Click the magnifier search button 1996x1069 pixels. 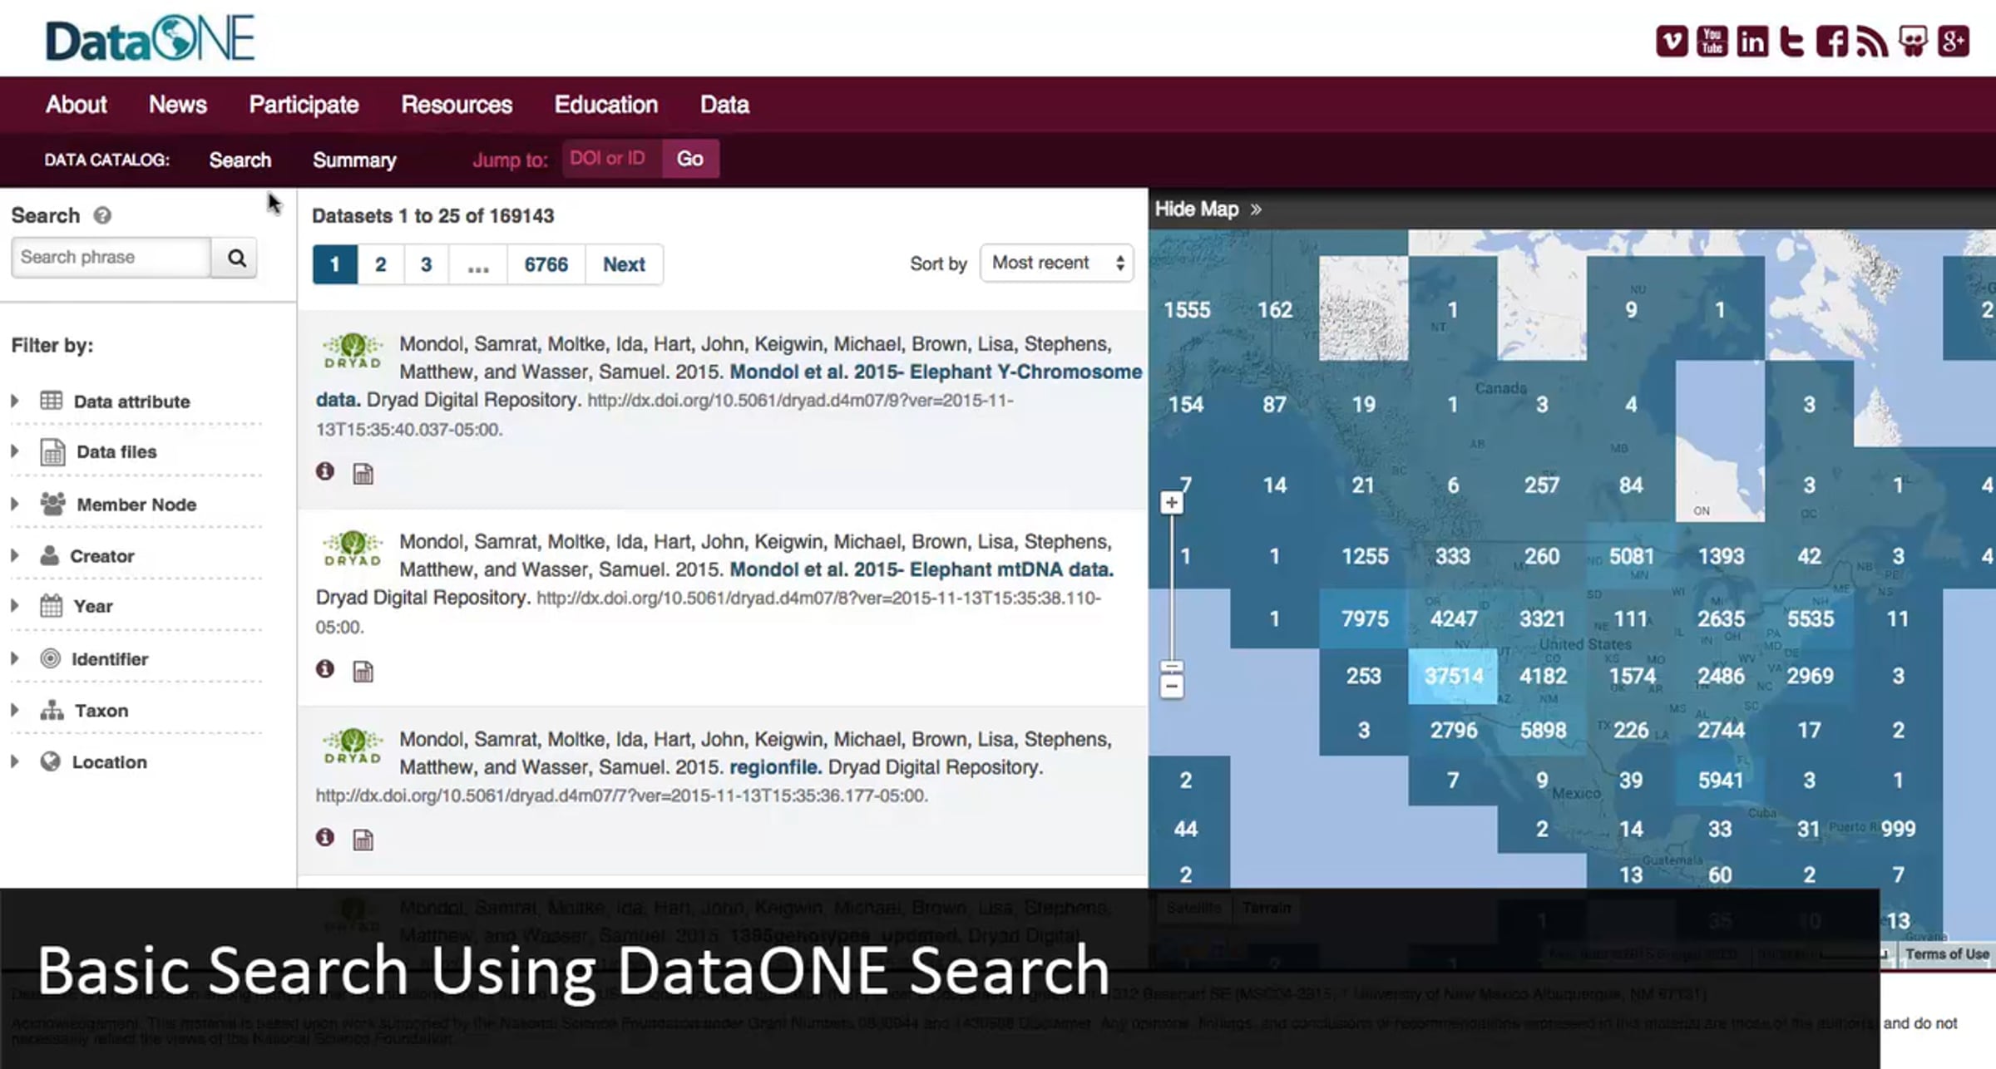pos(236,258)
